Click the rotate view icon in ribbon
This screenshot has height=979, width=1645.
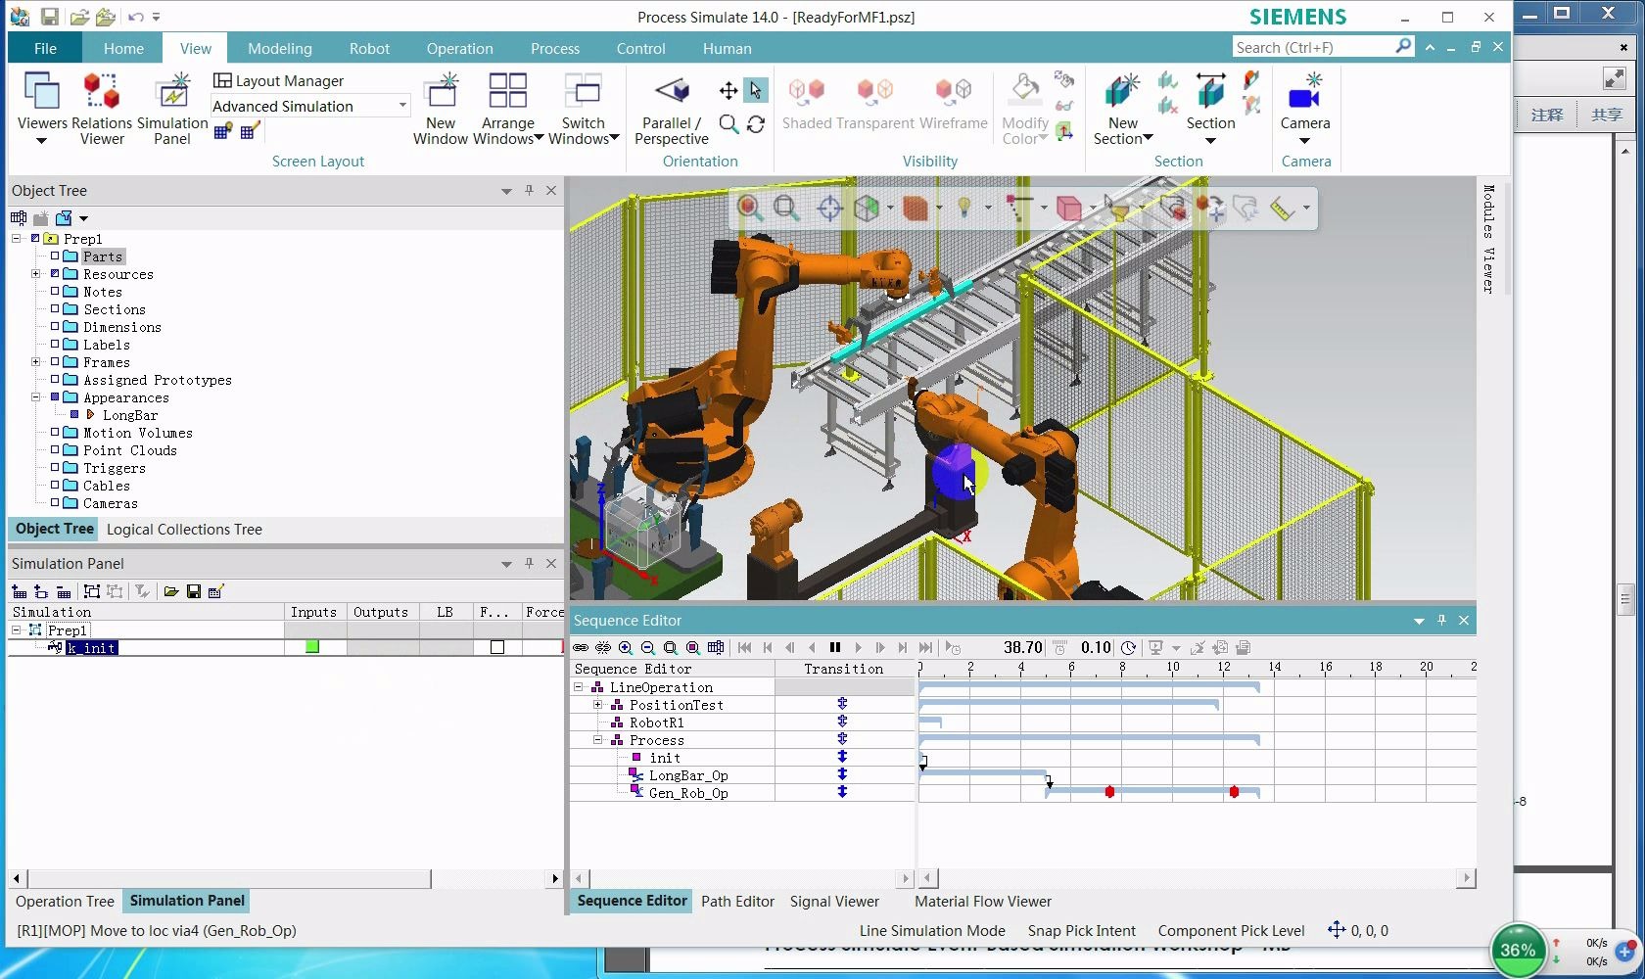[756, 124]
